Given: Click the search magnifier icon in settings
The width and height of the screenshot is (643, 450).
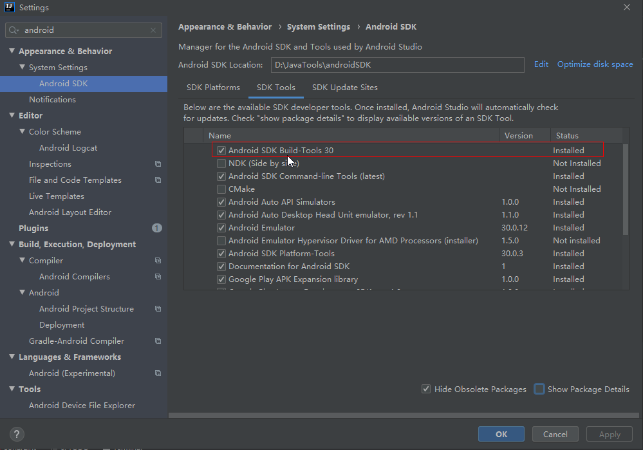Looking at the screenshot, I should (14, 30).
